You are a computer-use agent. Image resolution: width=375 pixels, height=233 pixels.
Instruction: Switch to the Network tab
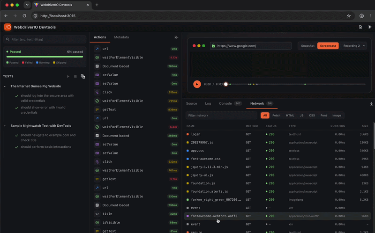262,103
